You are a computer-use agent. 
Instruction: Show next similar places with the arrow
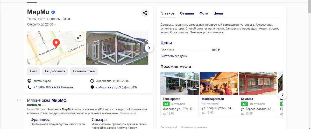point(282,95)
